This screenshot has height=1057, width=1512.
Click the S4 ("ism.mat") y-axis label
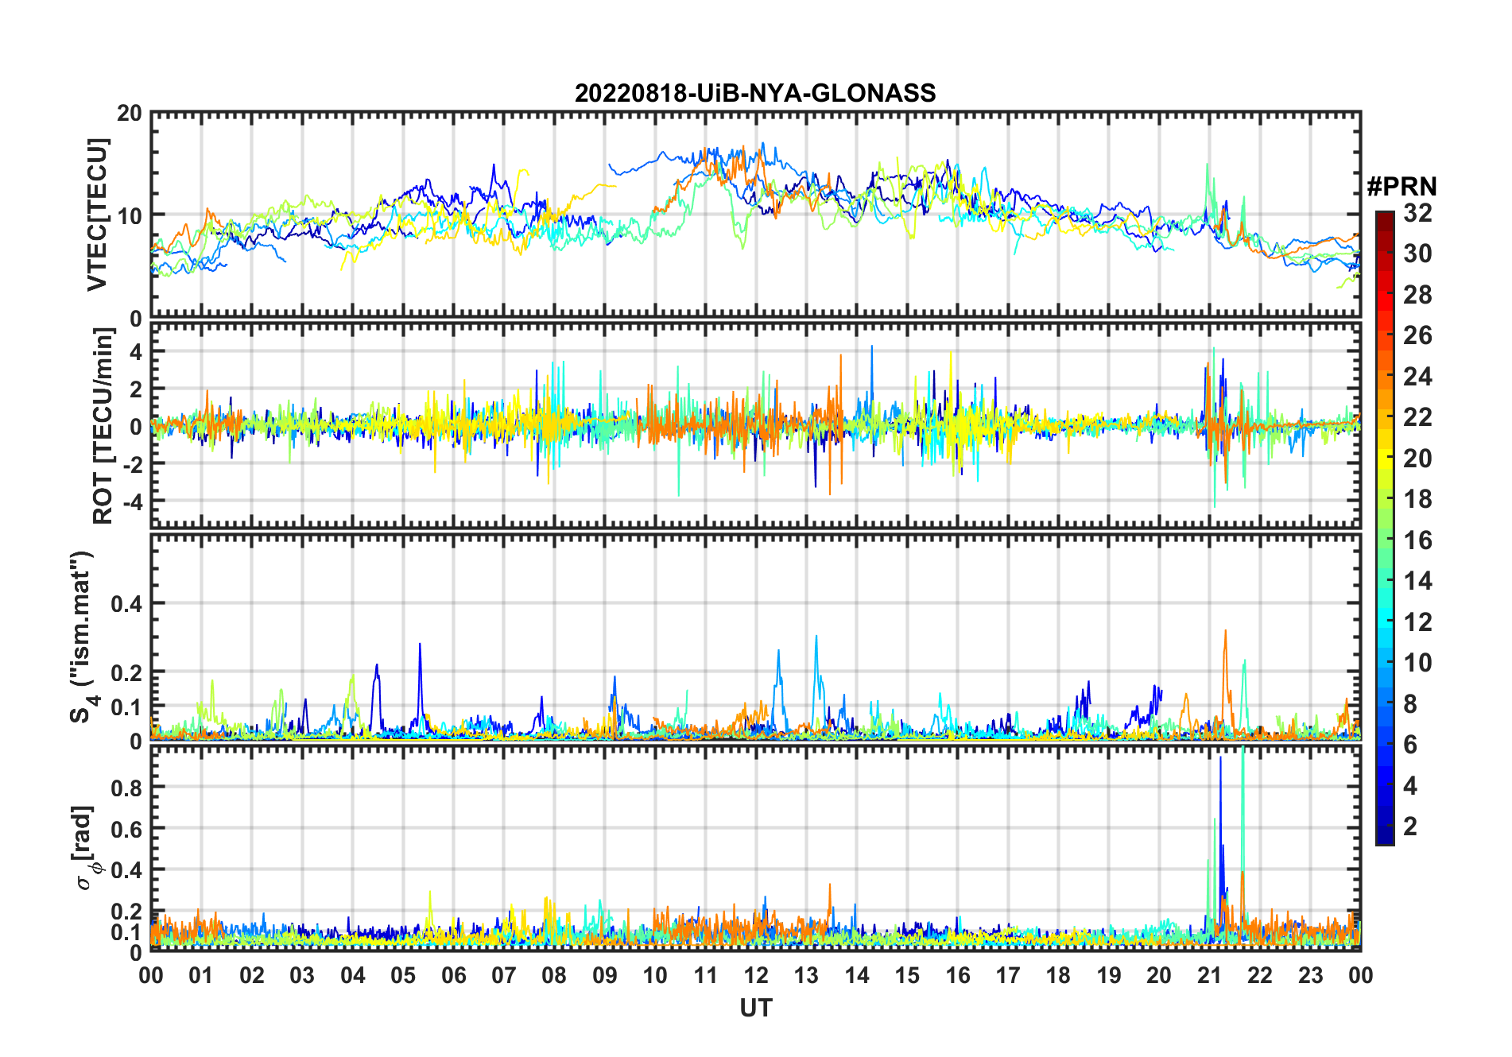(x=82, y=637)
